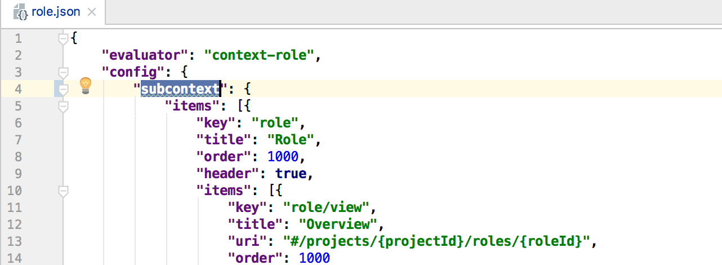Close the role.json tab

point(92,12)
